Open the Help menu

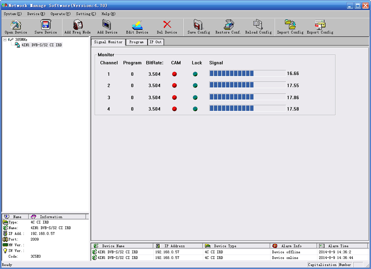coord(108,14)
